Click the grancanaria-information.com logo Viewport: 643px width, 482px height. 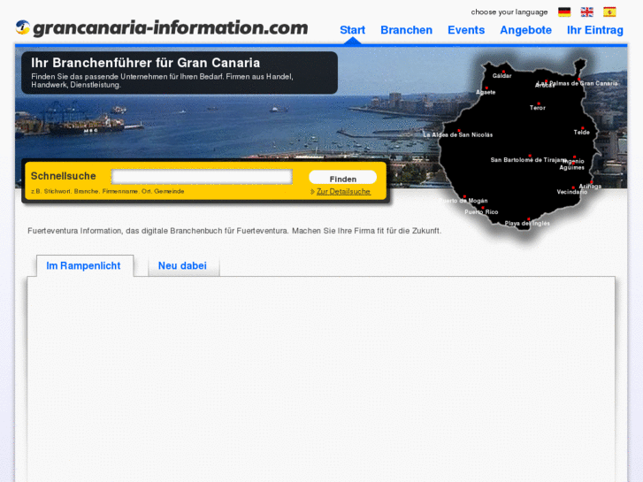coord(162,28)
